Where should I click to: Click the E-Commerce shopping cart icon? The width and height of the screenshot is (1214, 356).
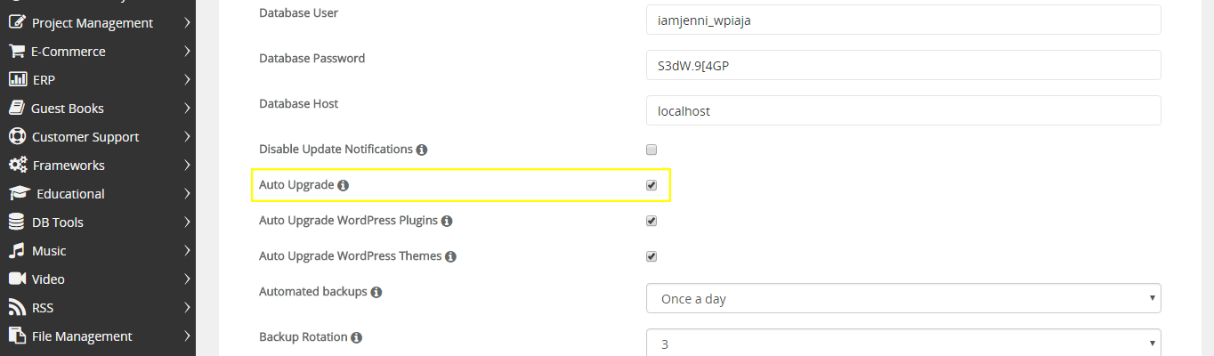16,52
